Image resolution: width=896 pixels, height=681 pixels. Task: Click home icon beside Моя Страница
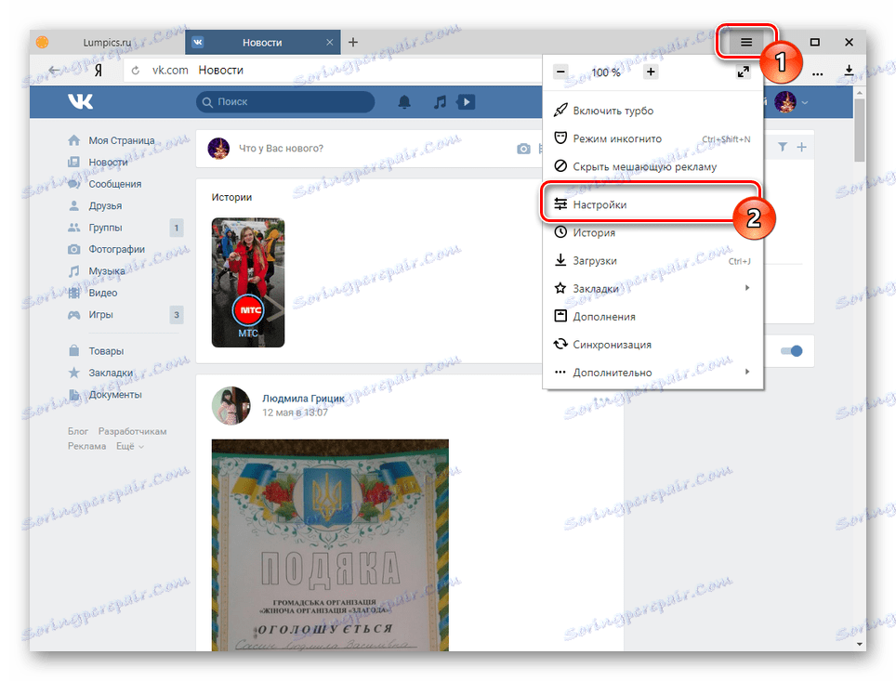click(x=73, y=140)
